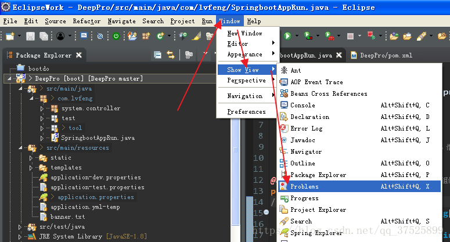
Task: Click the Search flashlight toolbar icon
Action: point(422,36)
